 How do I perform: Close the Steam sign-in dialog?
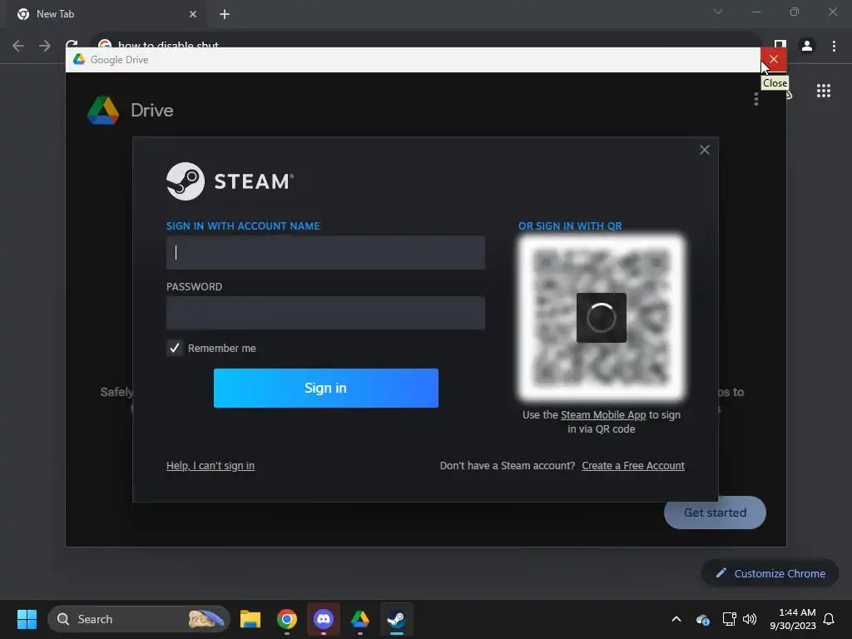pyautogui.click(x=704, y=150)
